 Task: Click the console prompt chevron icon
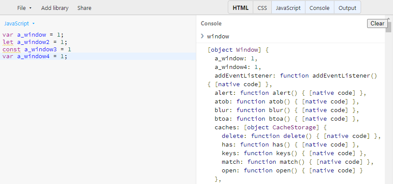(x=202, y=36)
